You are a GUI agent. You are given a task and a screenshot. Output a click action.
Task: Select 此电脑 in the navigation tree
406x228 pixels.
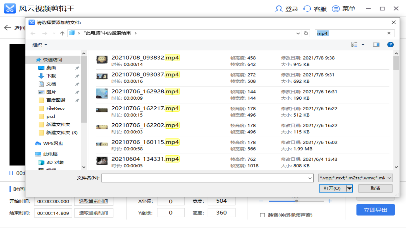pos(50,154)
